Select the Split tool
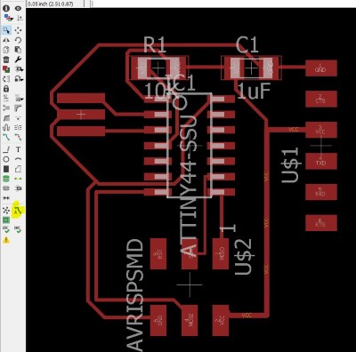356x352 pixels. pyautogui.click(x=6, y=118)
